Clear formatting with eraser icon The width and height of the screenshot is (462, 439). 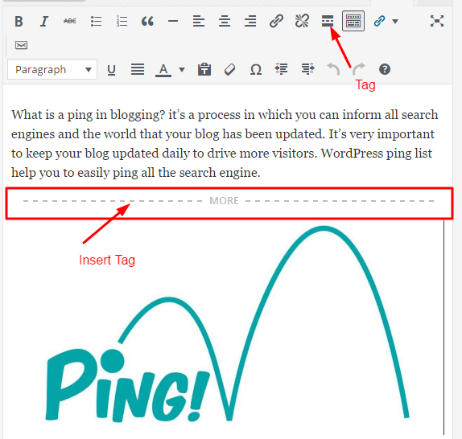(x=229, y=70)
